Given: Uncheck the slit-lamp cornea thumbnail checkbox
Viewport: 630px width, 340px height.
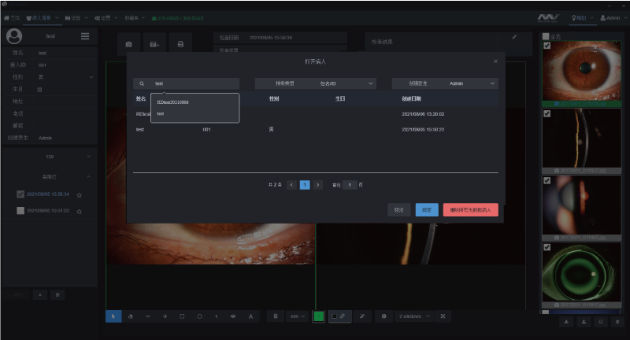Looking at the screenshot, I should click(x=547, y=113).
